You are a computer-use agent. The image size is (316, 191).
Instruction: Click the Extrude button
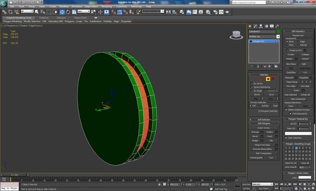[x=255, y=132]
